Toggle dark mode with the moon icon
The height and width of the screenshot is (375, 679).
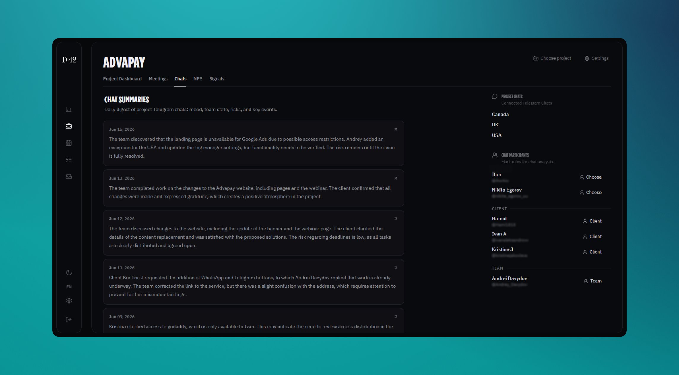click(69, 273)
